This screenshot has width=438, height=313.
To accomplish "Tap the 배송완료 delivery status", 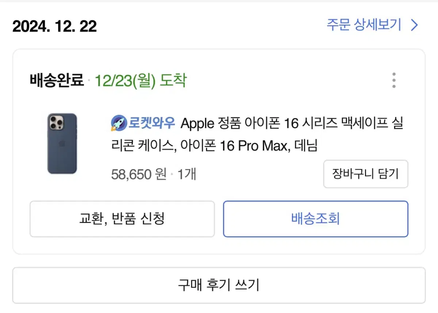I will pos(57,80).
